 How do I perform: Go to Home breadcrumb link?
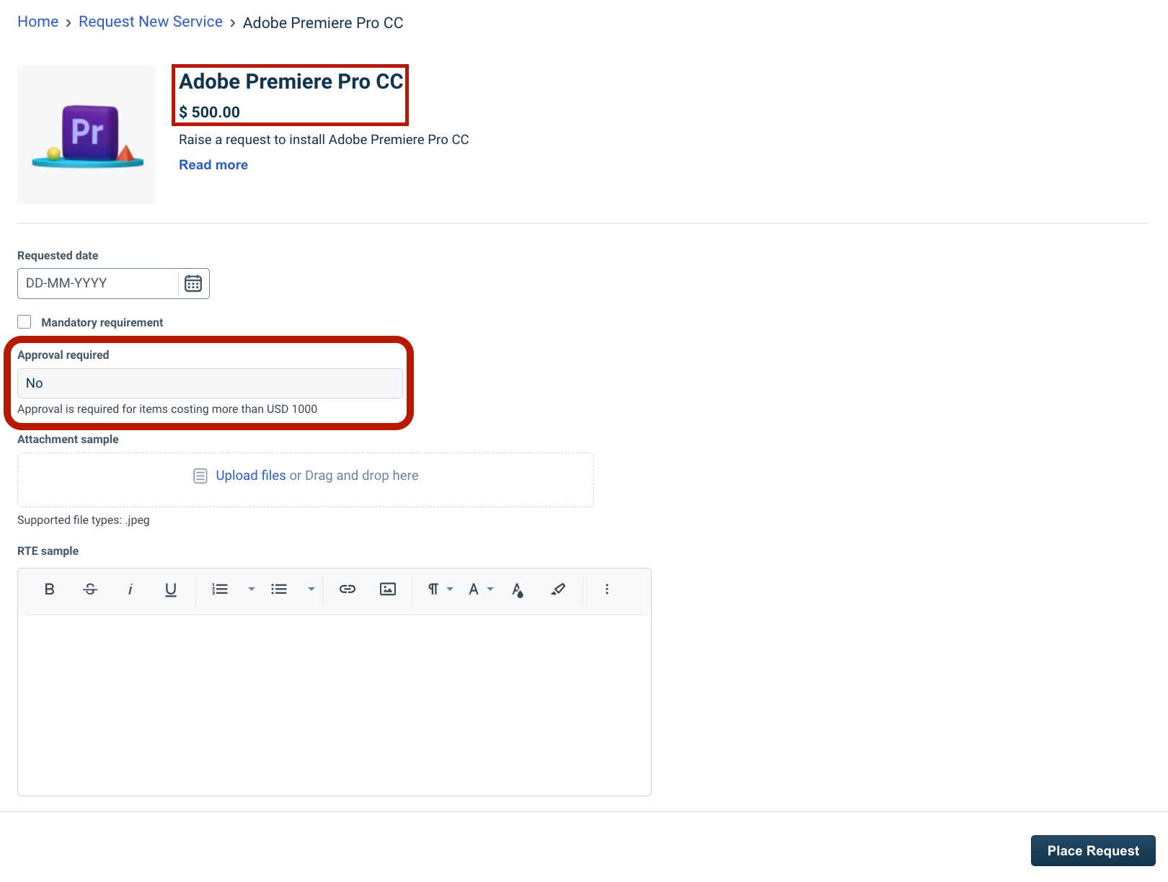(x=37, y=22)
